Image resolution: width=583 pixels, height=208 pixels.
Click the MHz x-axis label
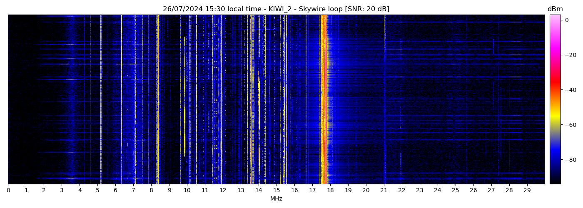pyautogui.click(x=276, y=199)
